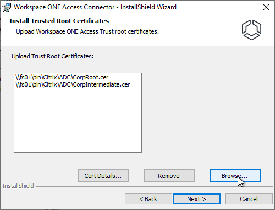Click the installer icon in the title bar

tap(7, 7)
